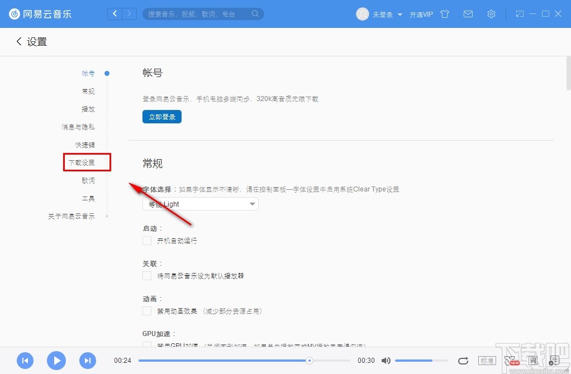Click the user avatar icon
The height and width of the screenshot is (374, 571).
(x=363, y=14)
